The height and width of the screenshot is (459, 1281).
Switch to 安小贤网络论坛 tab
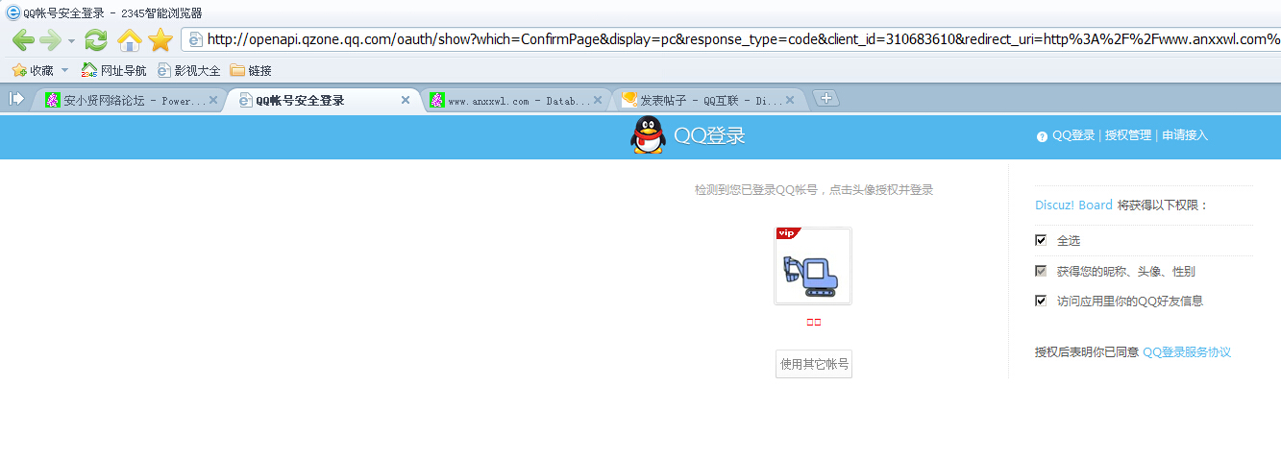click(130, 100)
